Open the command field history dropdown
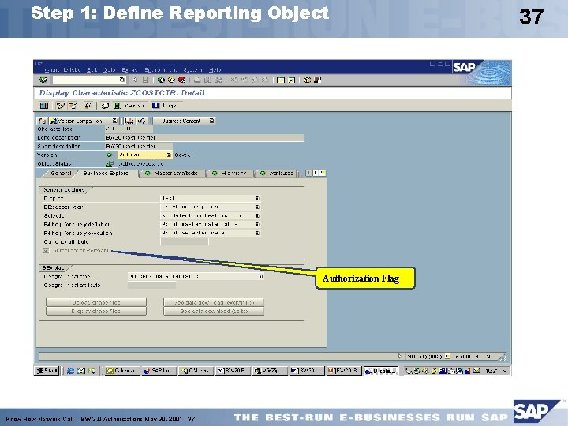Screen dimensions: 568x426 [122, 80]
